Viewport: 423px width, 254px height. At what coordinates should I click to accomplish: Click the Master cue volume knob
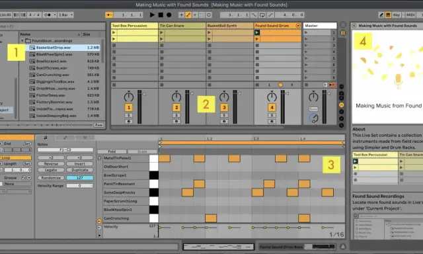coord(313,118)
